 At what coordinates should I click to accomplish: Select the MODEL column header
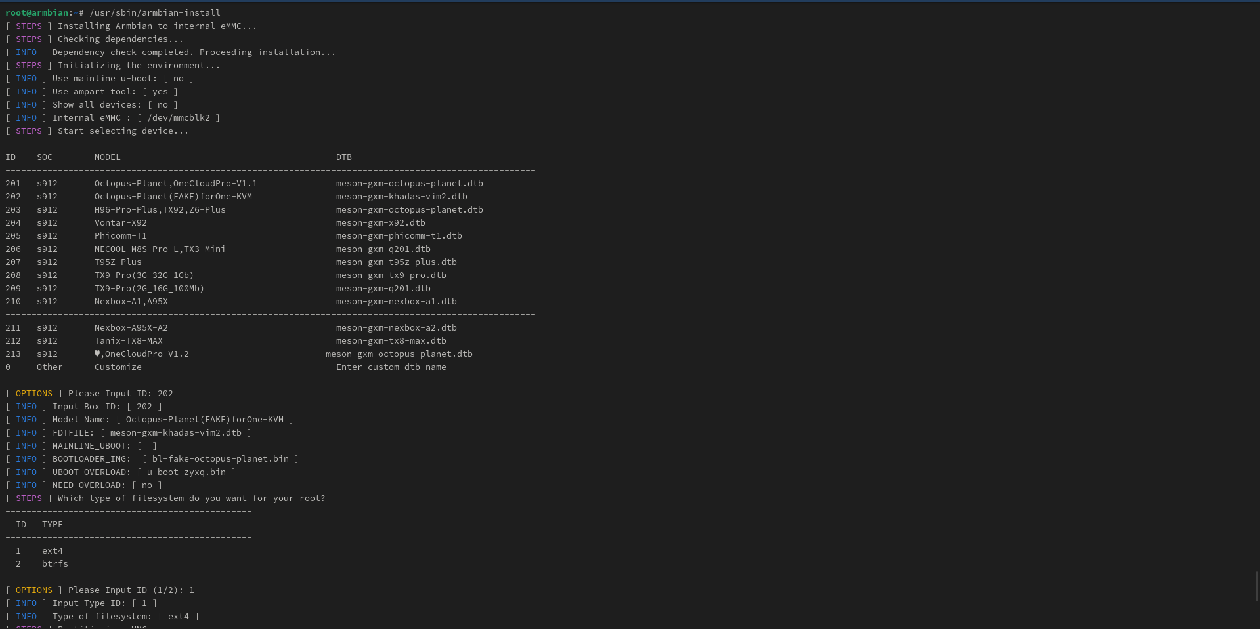107,157
